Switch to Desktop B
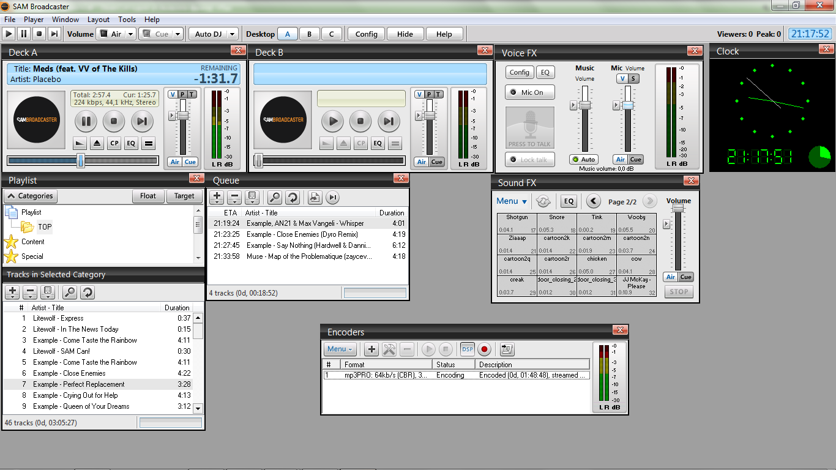This screenshot has width=836, height=470. coord(310,34)
